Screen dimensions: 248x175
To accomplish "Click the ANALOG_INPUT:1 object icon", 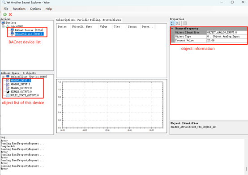I will click(x=8, y=84).
